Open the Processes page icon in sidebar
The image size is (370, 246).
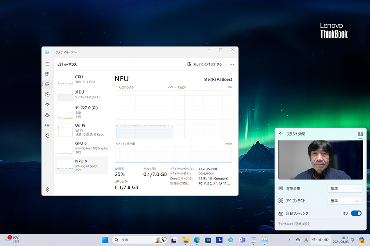[47, 74]
